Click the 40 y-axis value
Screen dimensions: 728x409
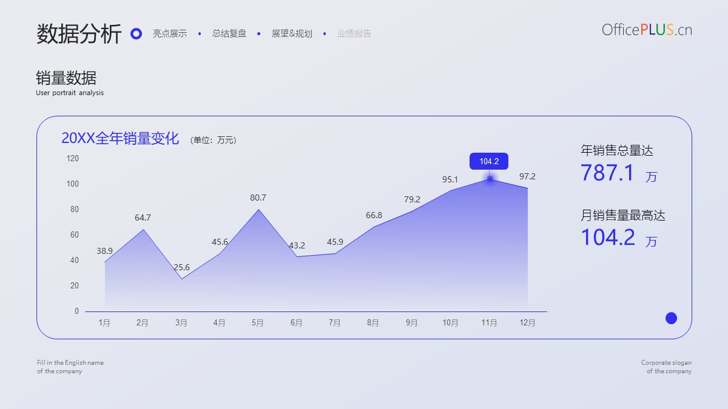tap(75, 261)
